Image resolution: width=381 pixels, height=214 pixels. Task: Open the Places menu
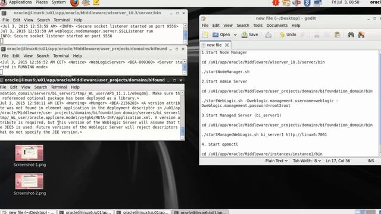[x=42, y=2]
